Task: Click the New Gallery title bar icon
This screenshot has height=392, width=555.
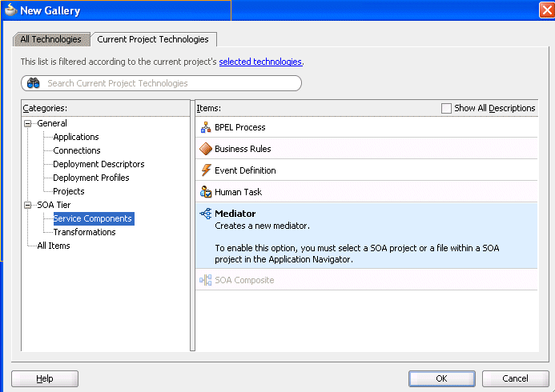Action: click(x=10, y=10)
